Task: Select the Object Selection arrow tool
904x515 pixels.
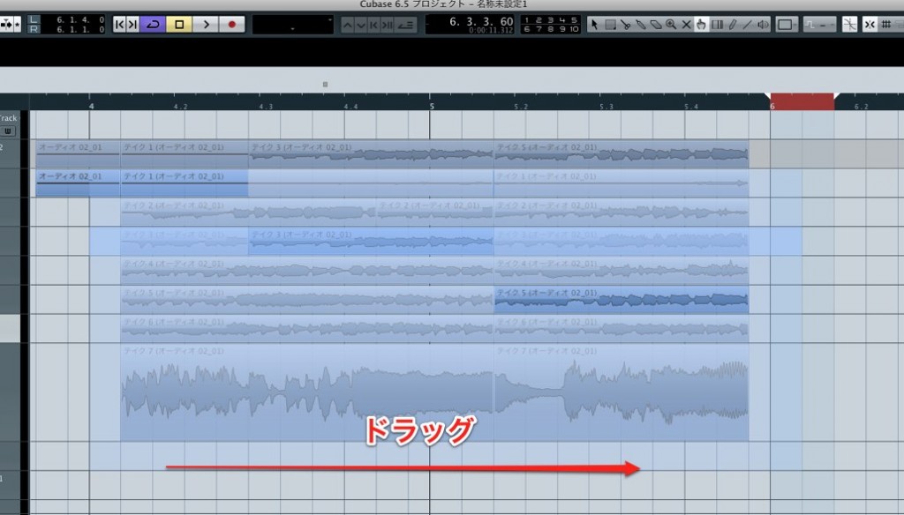Action: click(594, 26)
